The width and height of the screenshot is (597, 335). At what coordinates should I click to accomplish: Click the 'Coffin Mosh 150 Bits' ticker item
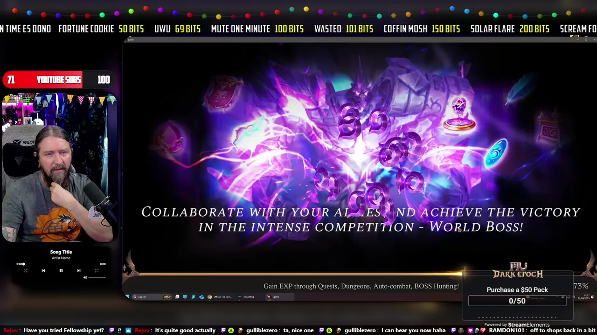pos(422,29)
